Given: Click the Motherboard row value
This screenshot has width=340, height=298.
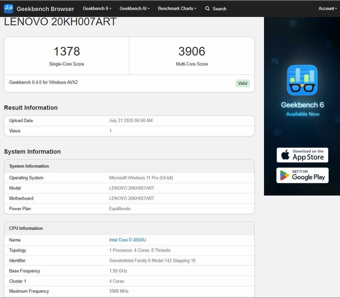Looking at the screenshot, I should pyautogui.click(x=132, y=198).
